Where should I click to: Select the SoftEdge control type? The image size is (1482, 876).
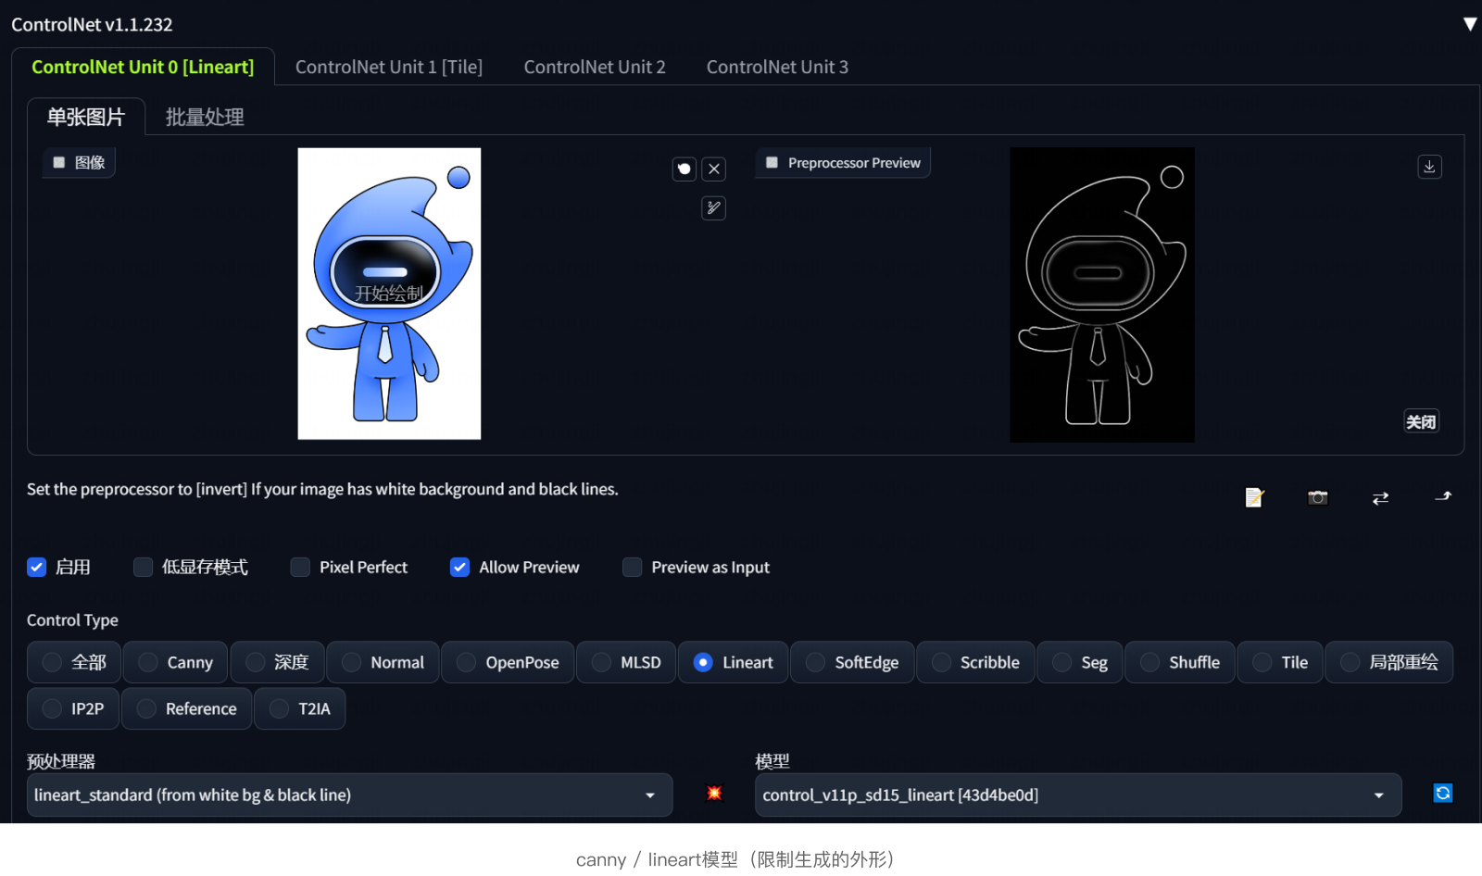point(852,662)
